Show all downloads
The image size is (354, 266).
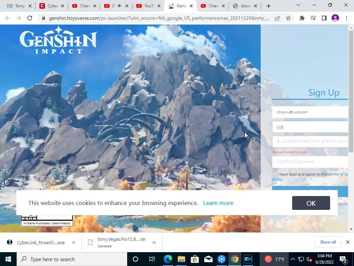click(328, 242)
